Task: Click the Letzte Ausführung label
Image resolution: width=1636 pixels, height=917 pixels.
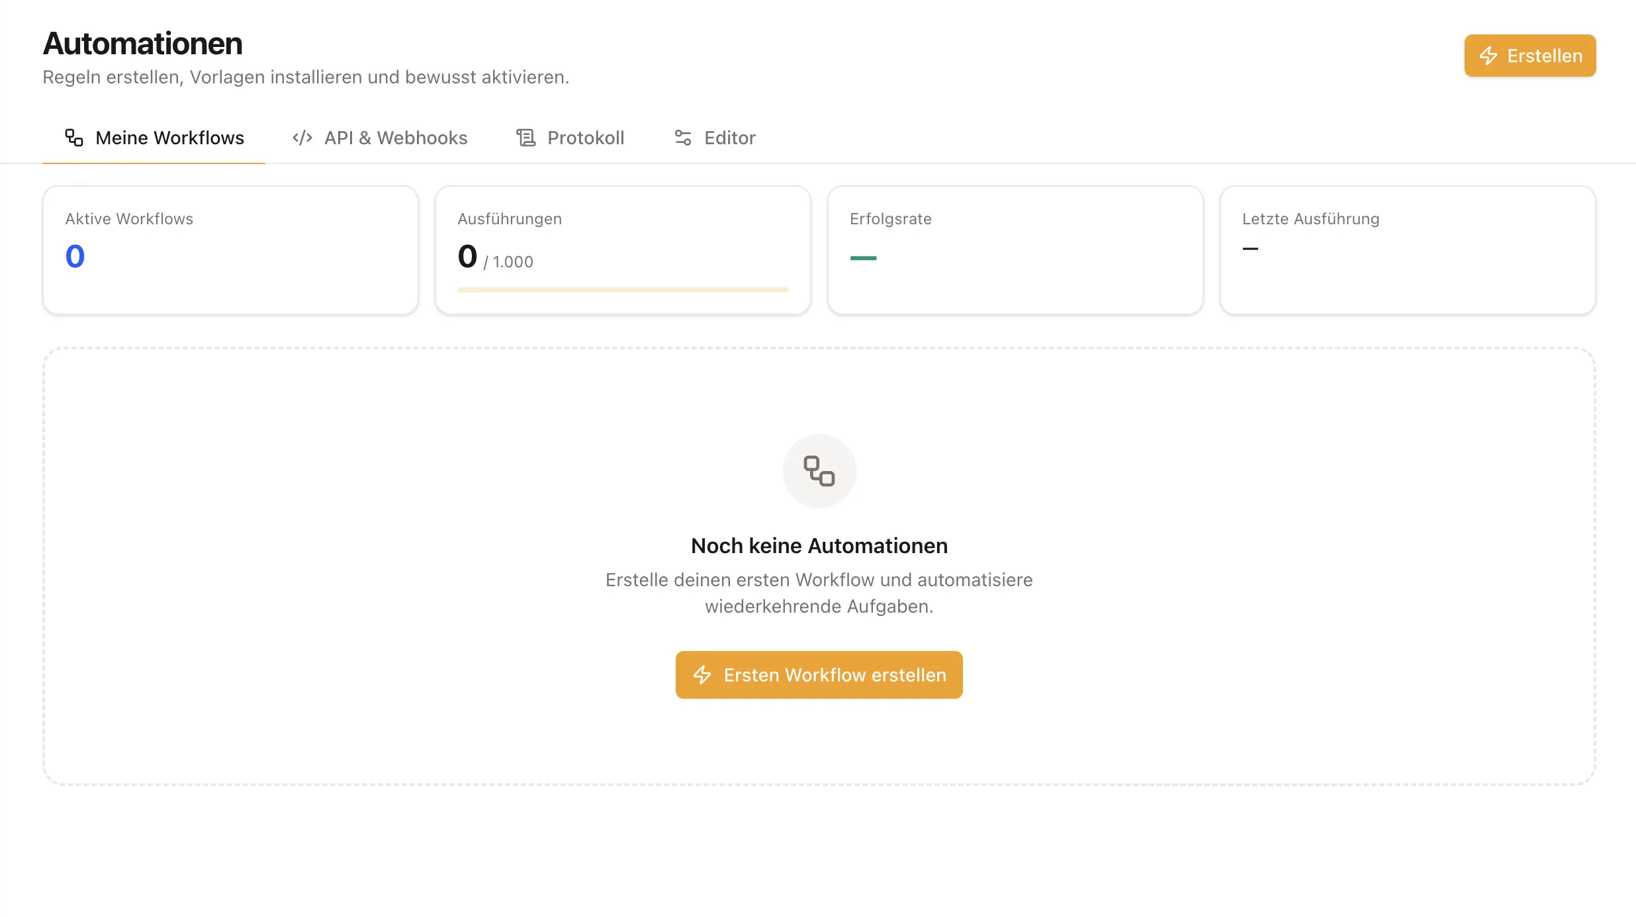Action: point(1310,219)
